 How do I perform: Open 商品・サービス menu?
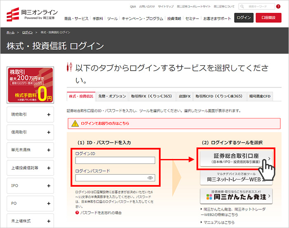(76, 19)
